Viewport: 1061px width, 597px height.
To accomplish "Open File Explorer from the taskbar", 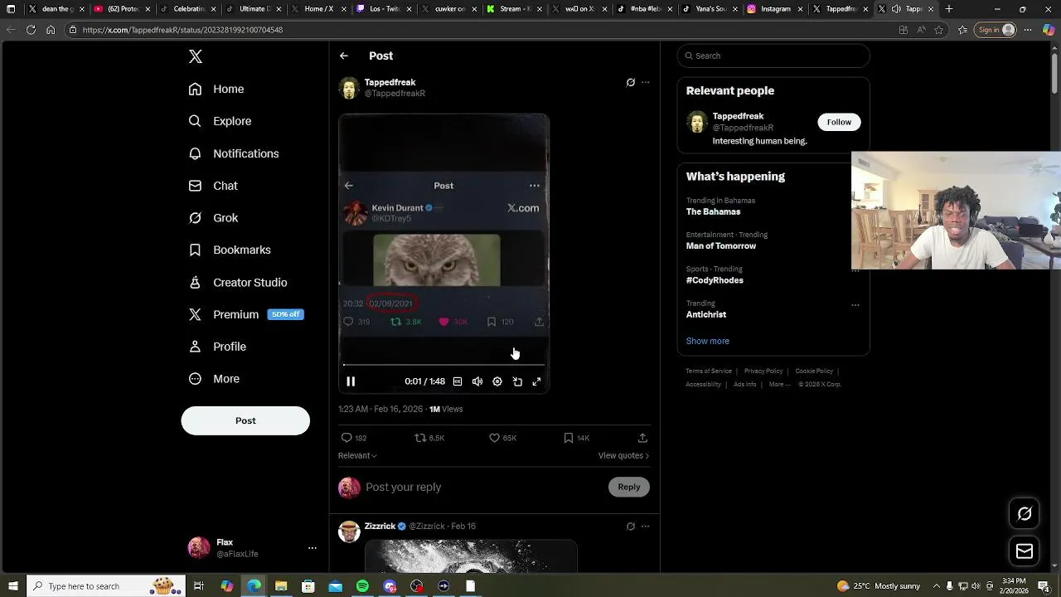I will coord(281,586).
